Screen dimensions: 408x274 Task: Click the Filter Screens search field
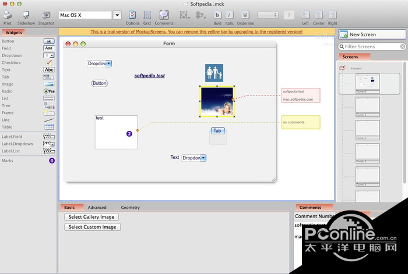(x=372, y=47)
